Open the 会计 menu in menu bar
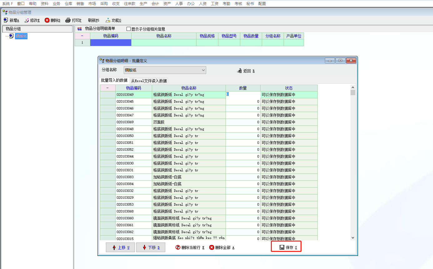The height and width of the screenshot is (269, 433). [x=155, y=4]
